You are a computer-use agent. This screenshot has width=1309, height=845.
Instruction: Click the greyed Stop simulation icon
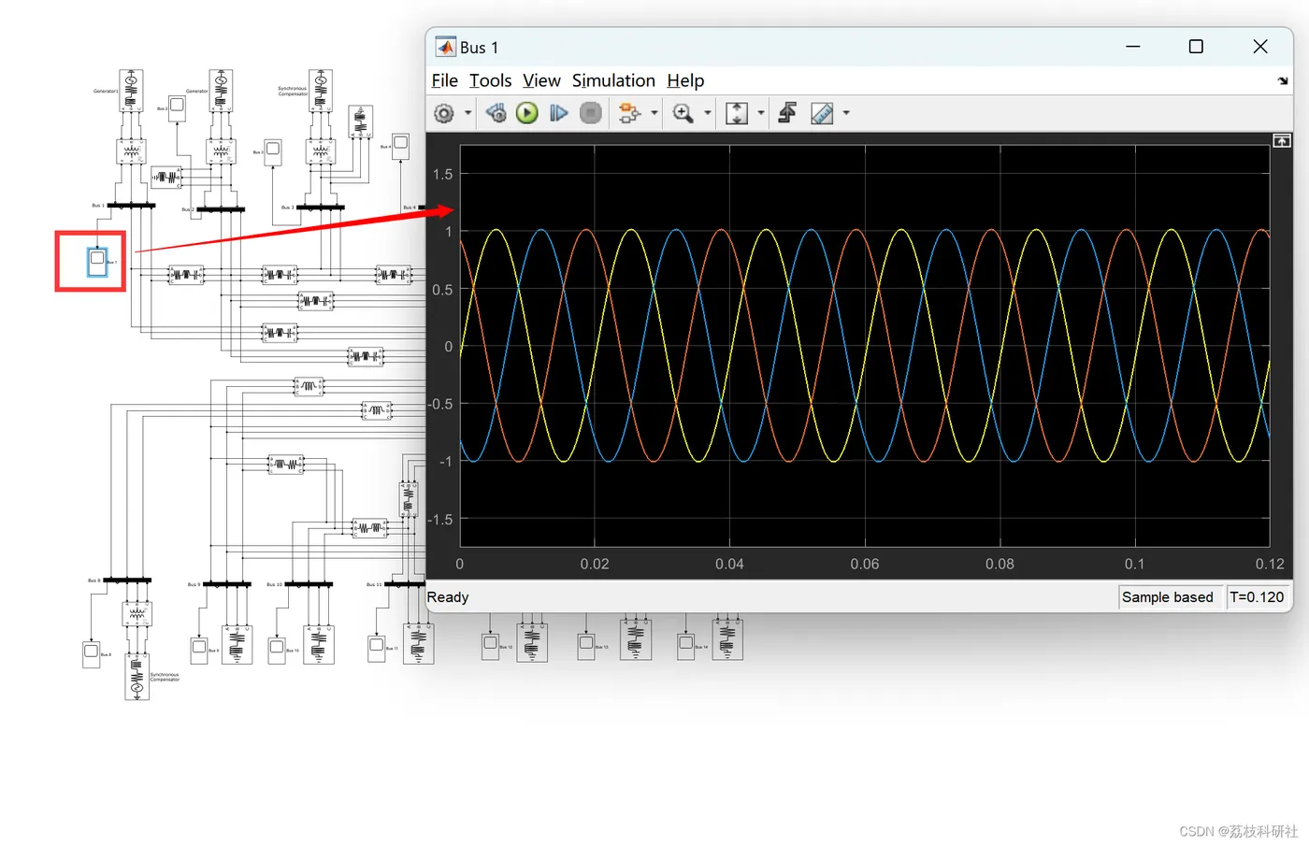[x=590, y=113]
